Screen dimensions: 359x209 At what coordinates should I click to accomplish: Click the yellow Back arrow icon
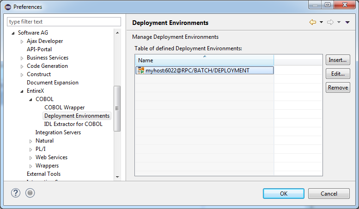coord(313,22)
